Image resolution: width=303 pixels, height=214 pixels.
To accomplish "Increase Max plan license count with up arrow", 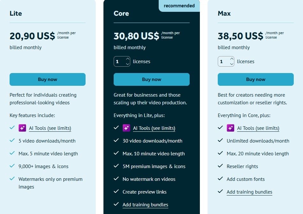I will [232, 59].
